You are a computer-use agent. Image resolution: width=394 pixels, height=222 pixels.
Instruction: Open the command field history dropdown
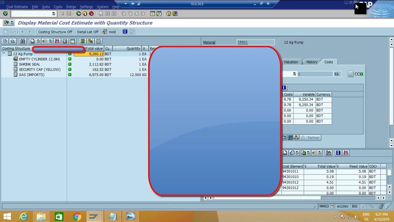tap(54, 14)
